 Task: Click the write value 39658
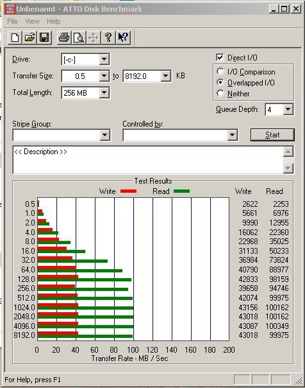click(248, 288)
